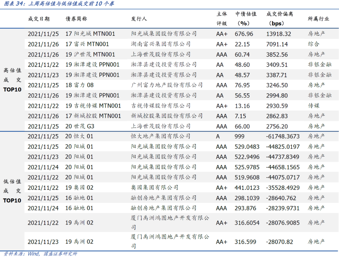The width and height of the screenshot is (339, 258).
Task: Select bond name 17 富兴 MTN001
Action: click(x=87, y=44)
